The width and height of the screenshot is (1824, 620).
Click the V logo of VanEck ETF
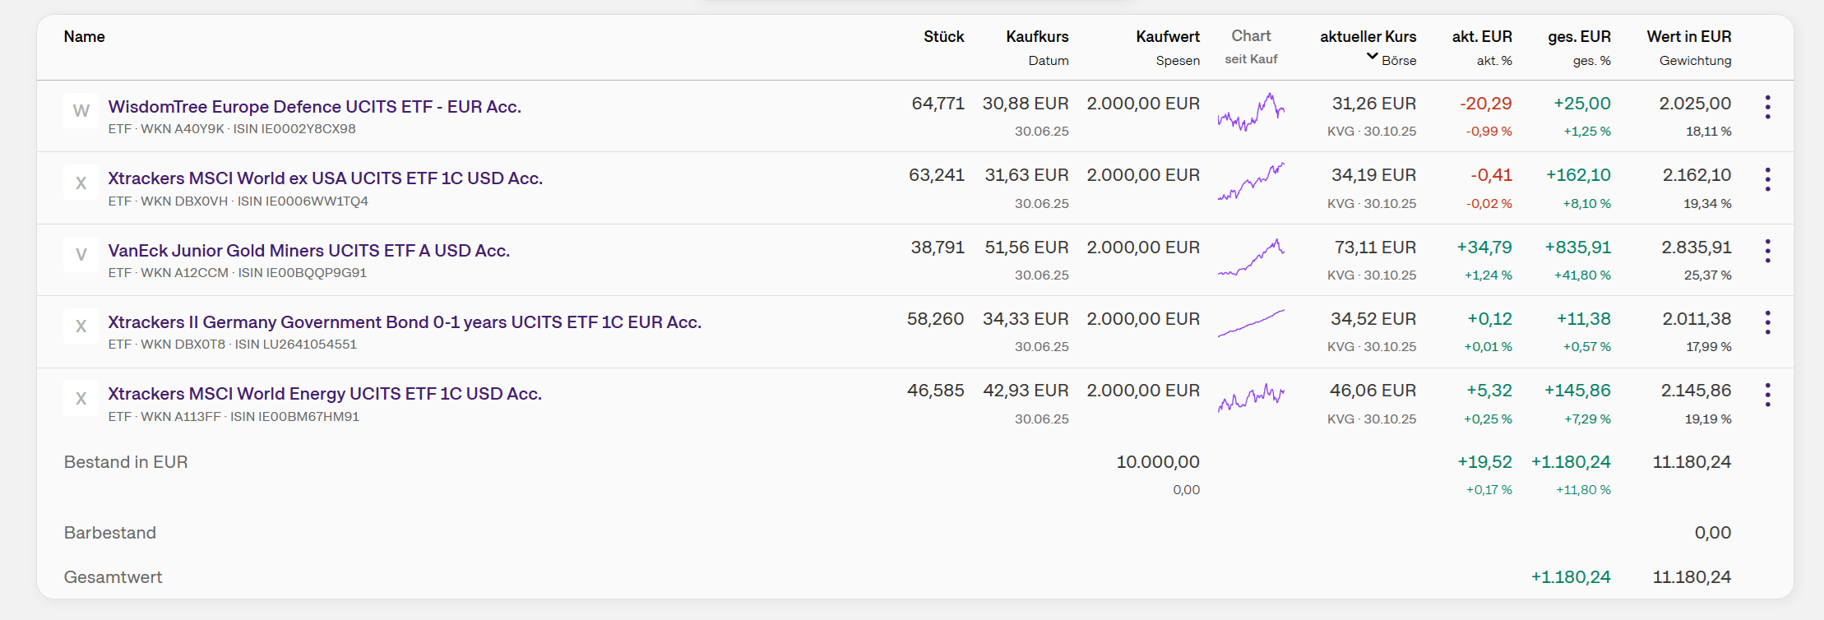tap(81, 255)
